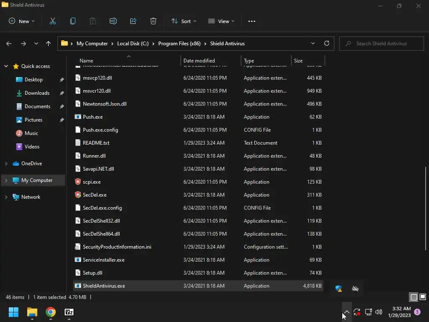Click the network tray icon
429x322 pixels.
pyautogui.click(x=368, y=312)
